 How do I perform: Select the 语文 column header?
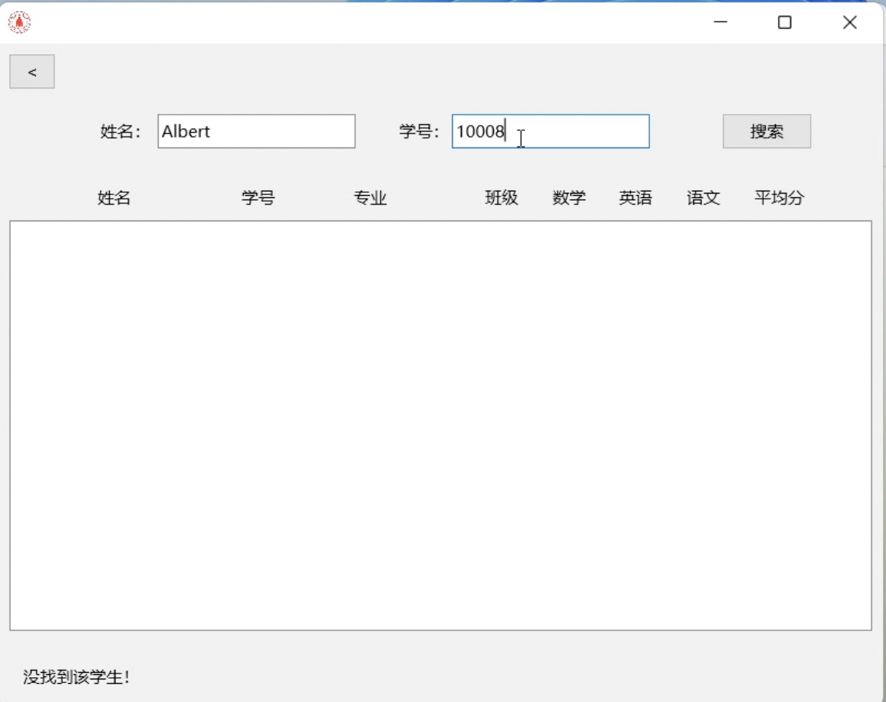[703, 198]
